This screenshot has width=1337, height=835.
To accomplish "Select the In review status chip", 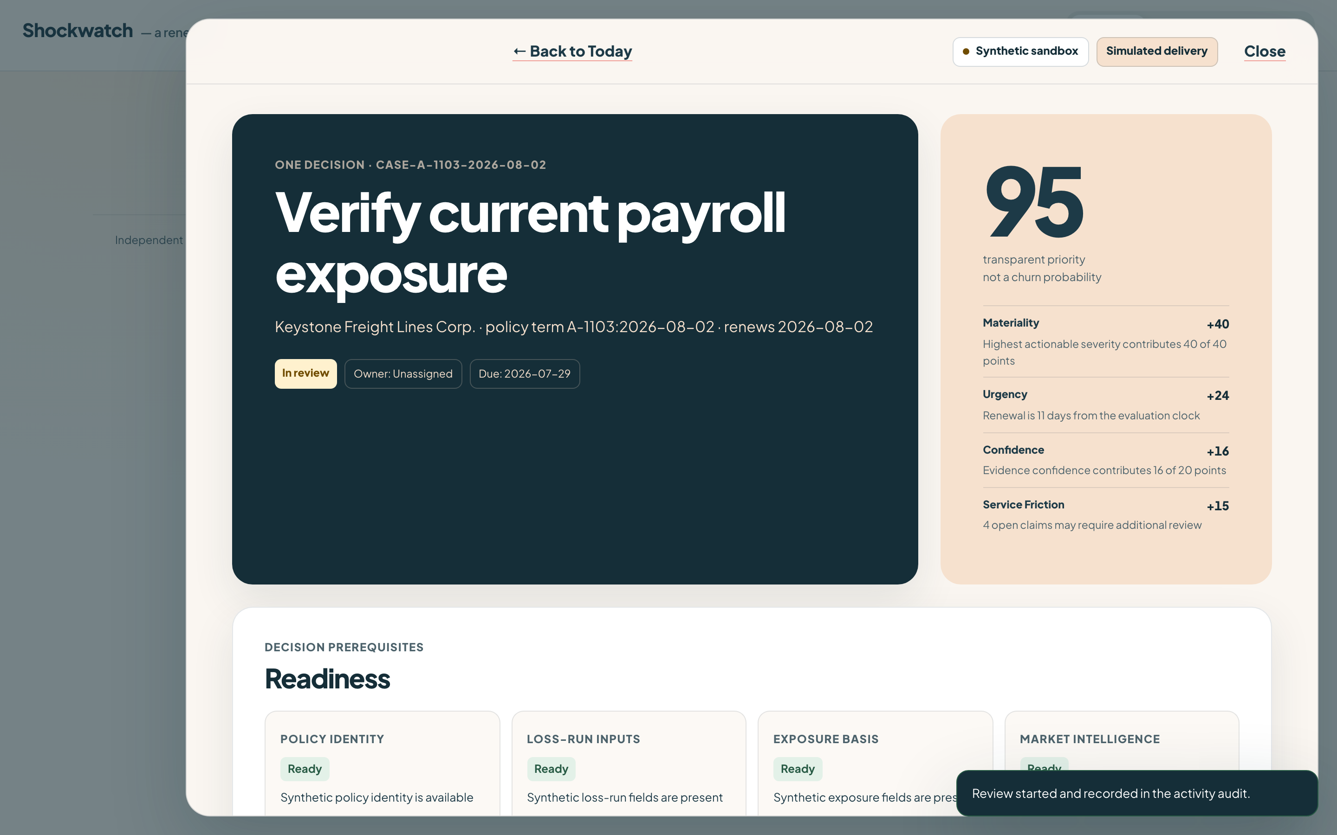I will 305,374.
